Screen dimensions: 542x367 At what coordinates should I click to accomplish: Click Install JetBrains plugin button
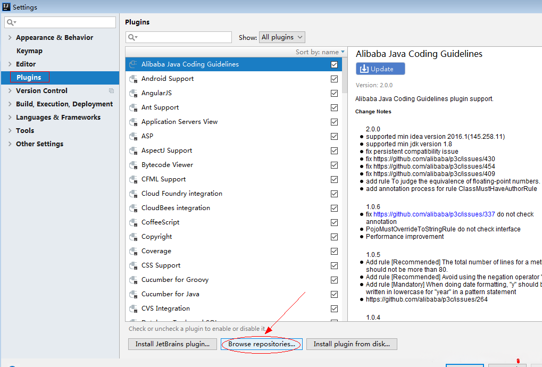click(172, 344)
